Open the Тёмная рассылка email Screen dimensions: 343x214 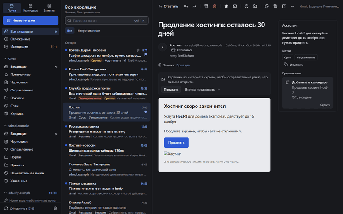[x=107, y=188]
